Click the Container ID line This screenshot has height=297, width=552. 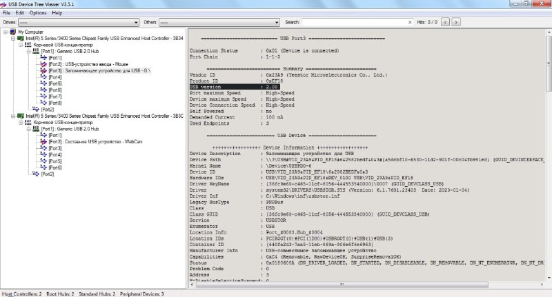click(282, 245)
